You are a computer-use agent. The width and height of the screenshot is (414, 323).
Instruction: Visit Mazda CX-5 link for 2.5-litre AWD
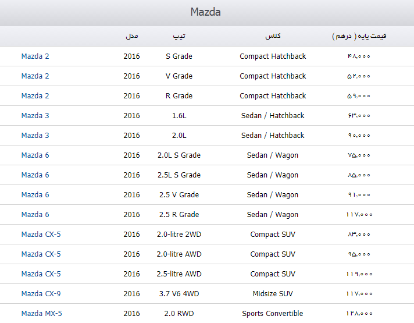point(41,274)
